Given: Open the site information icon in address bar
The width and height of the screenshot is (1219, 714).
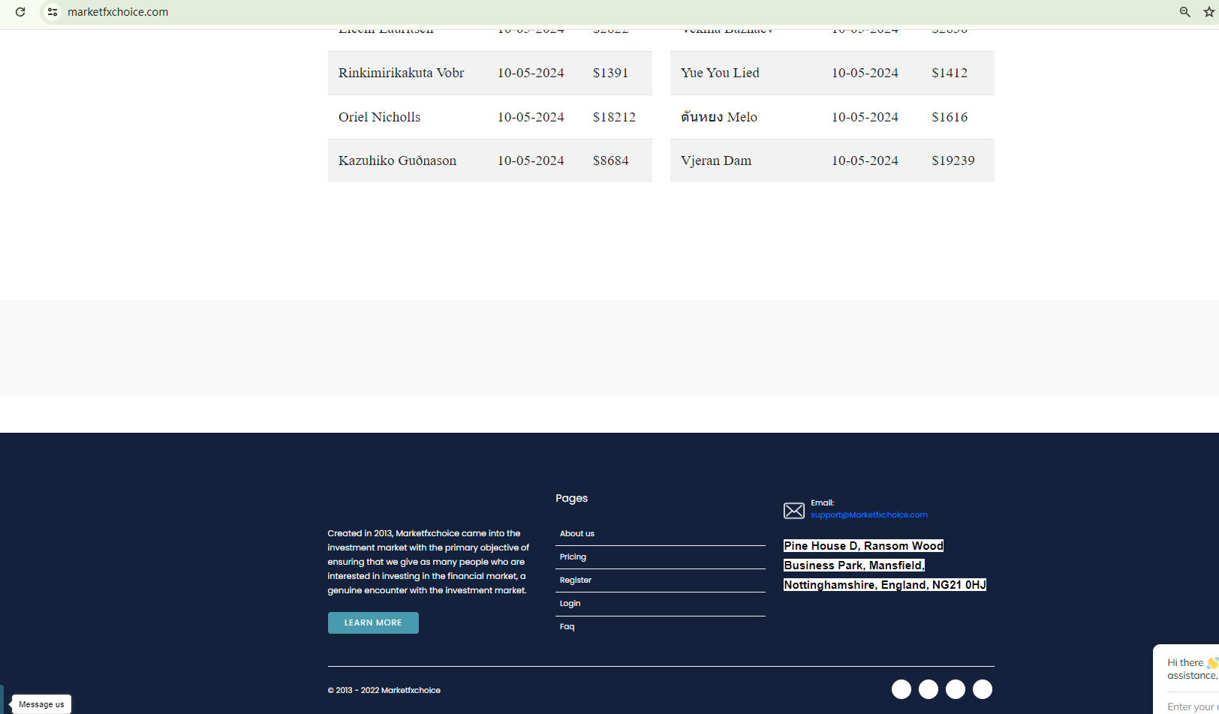Looking at the screenshot, I should pyautogui.click(x=53, y=12).
